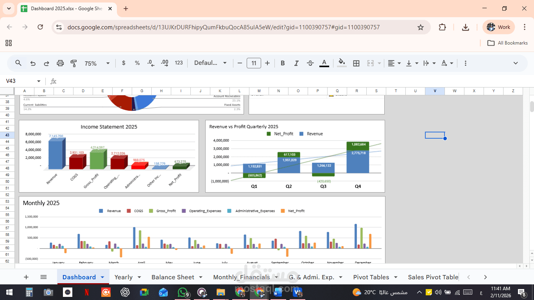Format cell as percent

click(x=137, y=63)
